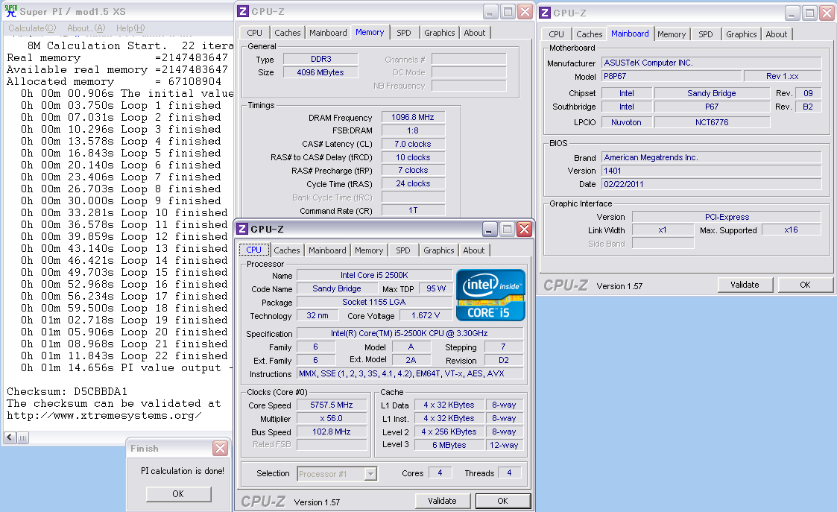Click the Super PI title bar icon

10,11
